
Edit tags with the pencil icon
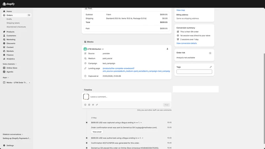tap(211, 67)
